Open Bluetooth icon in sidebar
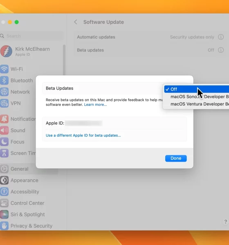229x245 pixels. pos(4,80)
